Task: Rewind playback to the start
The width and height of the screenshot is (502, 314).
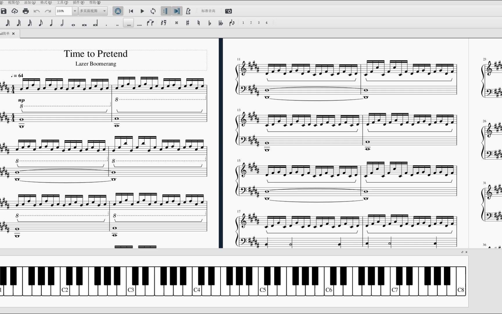Action: (131, 11)
